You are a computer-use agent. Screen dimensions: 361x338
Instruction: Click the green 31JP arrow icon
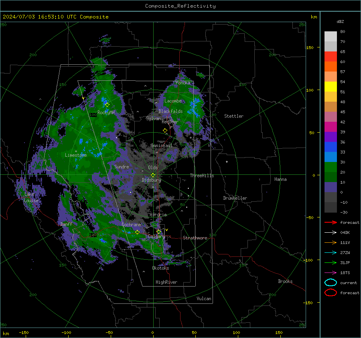(x=331, y=262)
